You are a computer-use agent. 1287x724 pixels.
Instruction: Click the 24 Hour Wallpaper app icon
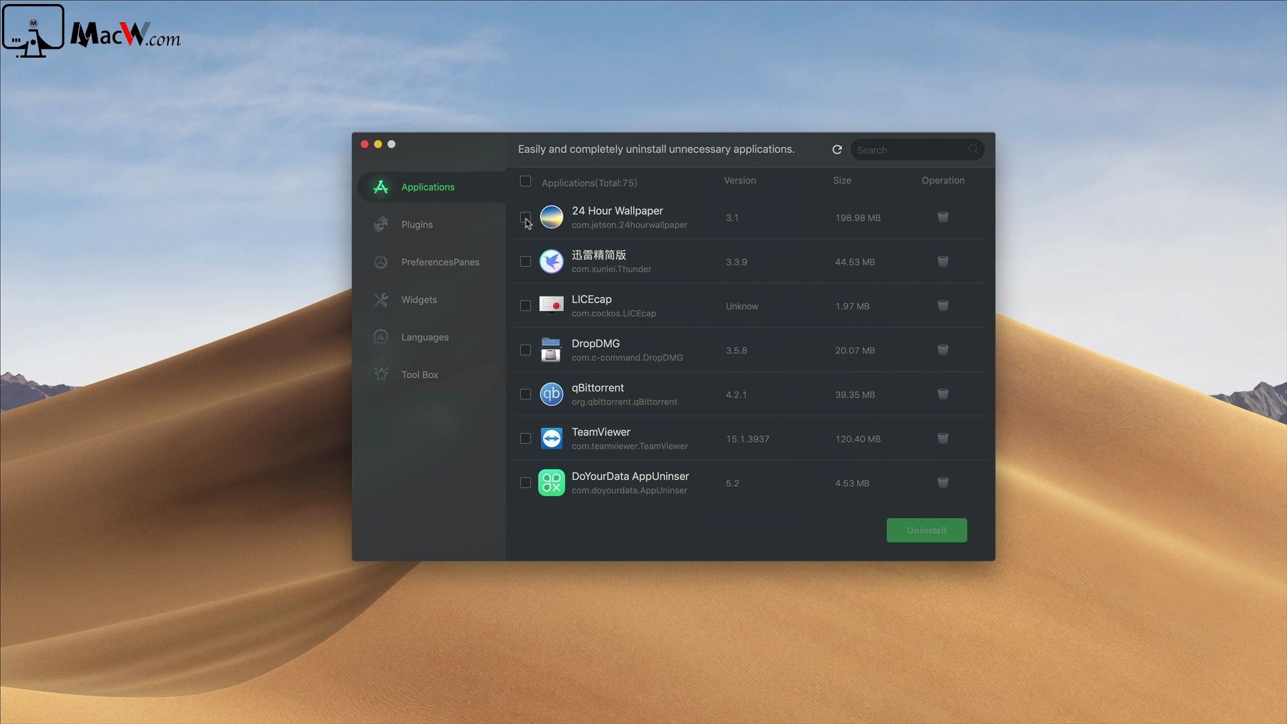(552, 217)
